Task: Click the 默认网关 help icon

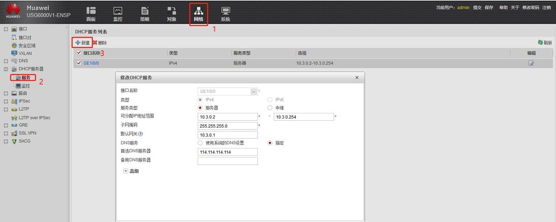Action: 141,134
